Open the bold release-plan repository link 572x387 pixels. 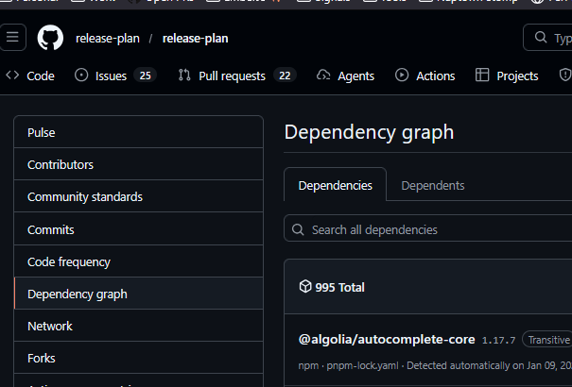pos(195,38)
